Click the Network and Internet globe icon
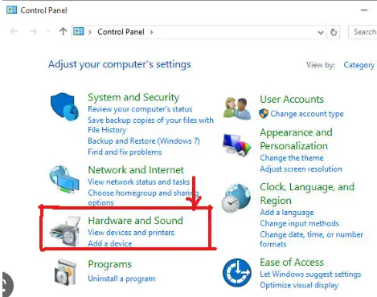Image resolution: width=377 pixels, height=297 pixels. 64,179
